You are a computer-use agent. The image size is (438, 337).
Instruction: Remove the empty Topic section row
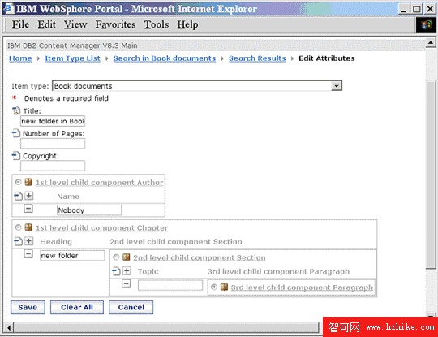point(127,284)
